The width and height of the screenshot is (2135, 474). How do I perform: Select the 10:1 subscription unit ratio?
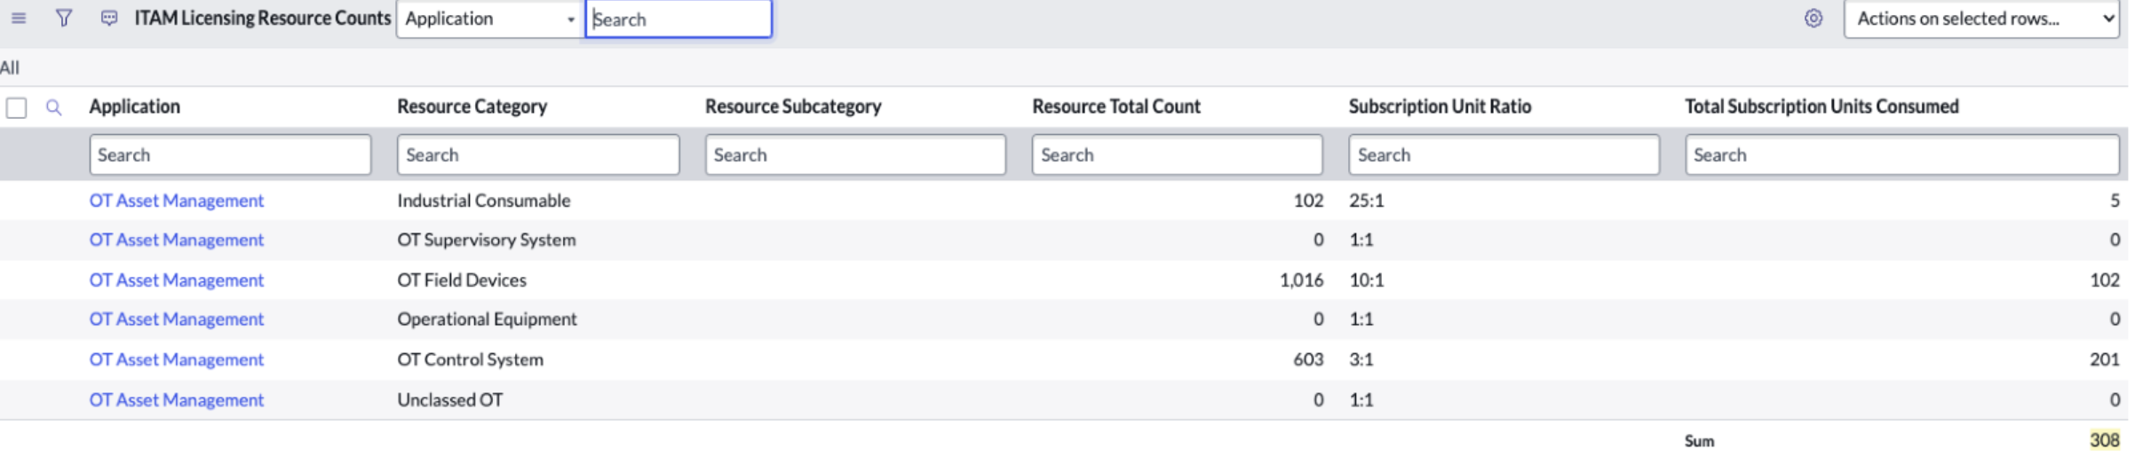point(1367,280)
